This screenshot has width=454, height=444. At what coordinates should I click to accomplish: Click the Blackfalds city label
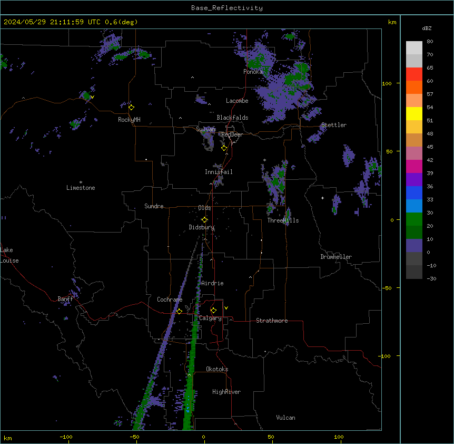[x=232, y=118]
